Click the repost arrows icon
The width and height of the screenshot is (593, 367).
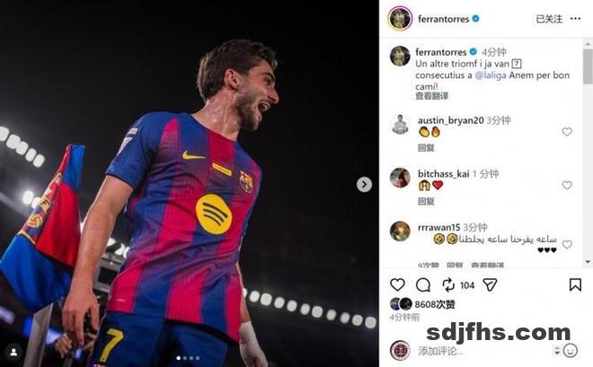(448, 284)
